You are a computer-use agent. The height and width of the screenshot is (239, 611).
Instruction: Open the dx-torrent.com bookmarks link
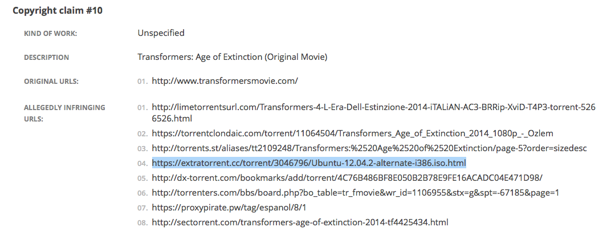pos(347,177)
